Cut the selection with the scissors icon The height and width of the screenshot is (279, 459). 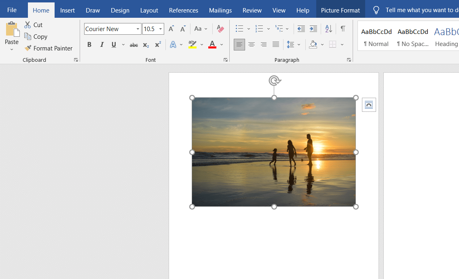(27, 25)
